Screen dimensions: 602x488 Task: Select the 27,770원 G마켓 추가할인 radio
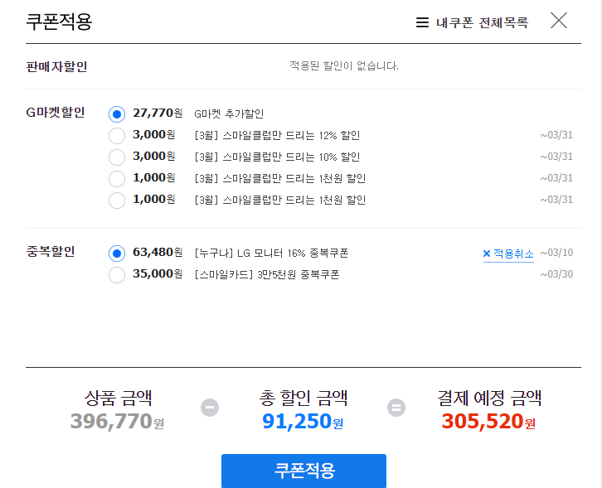coord(117,114)
